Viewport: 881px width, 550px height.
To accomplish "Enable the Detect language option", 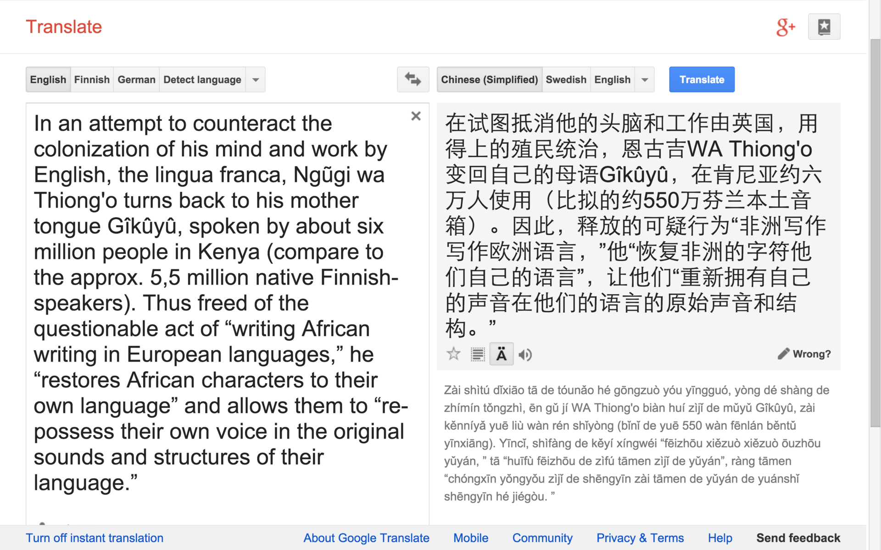I will point(202,79).
